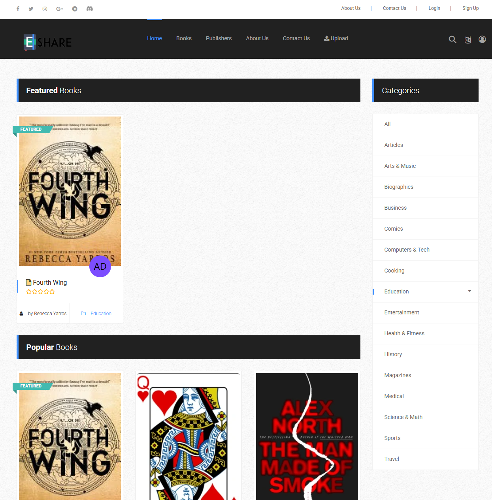Viewport: 492px width, 500px height.
Task: Click the folder icon beside Education tag
Action: point(83,313)
